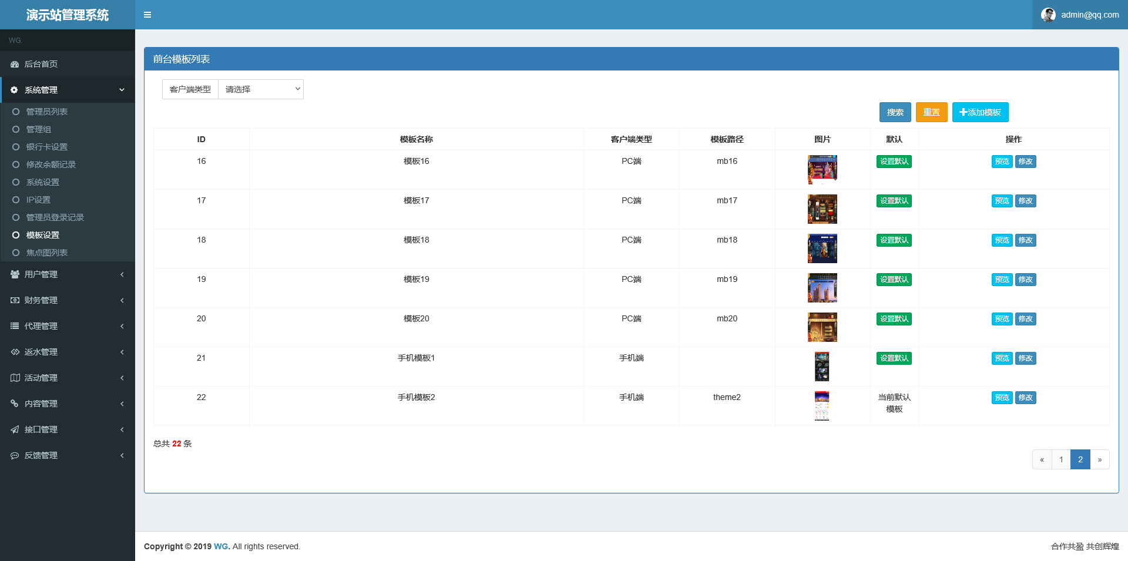Click the gear icon beside 系统管理
The width and height of the screenshot is (1128, 561).
click(x=15, y=90)
